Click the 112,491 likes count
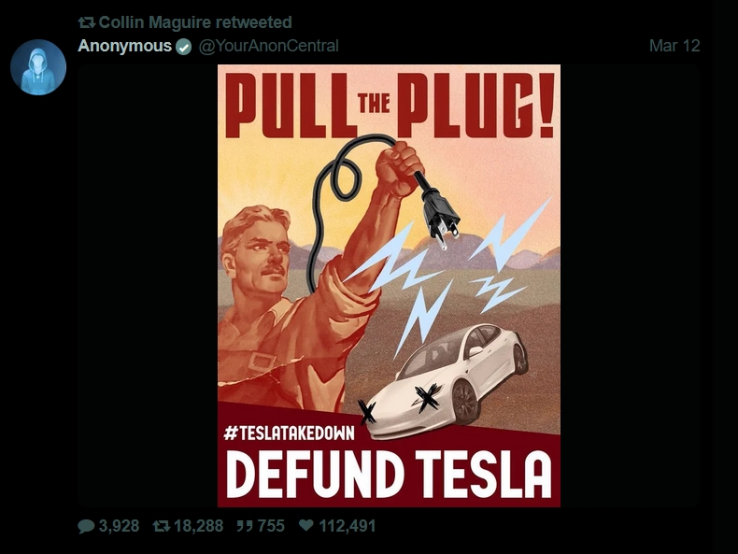This screenshot has height=554, width=738. [x=348, y=526]
